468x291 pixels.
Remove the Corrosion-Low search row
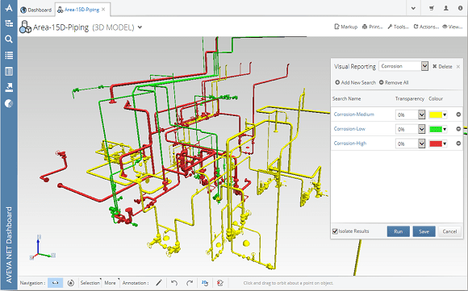tap(458, 129)
